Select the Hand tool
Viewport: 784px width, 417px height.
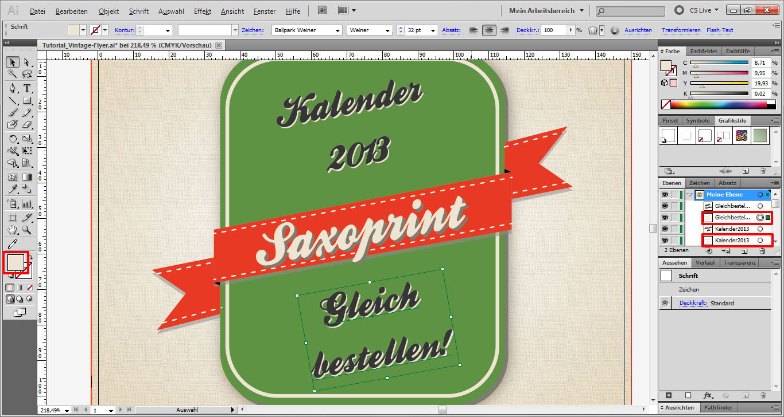[12, 230]
